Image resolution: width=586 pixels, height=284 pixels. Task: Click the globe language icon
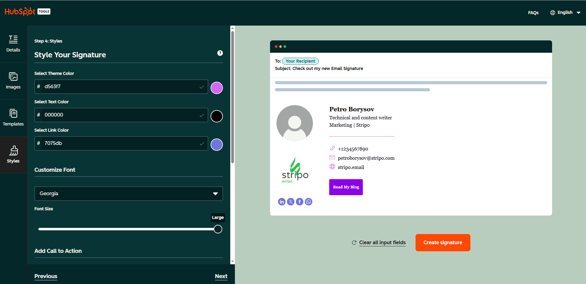(553, 13)
